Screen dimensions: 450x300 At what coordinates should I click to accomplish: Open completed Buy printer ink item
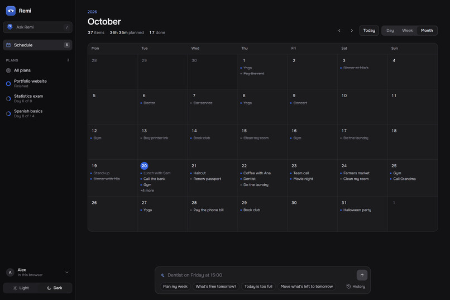[156, 138]
